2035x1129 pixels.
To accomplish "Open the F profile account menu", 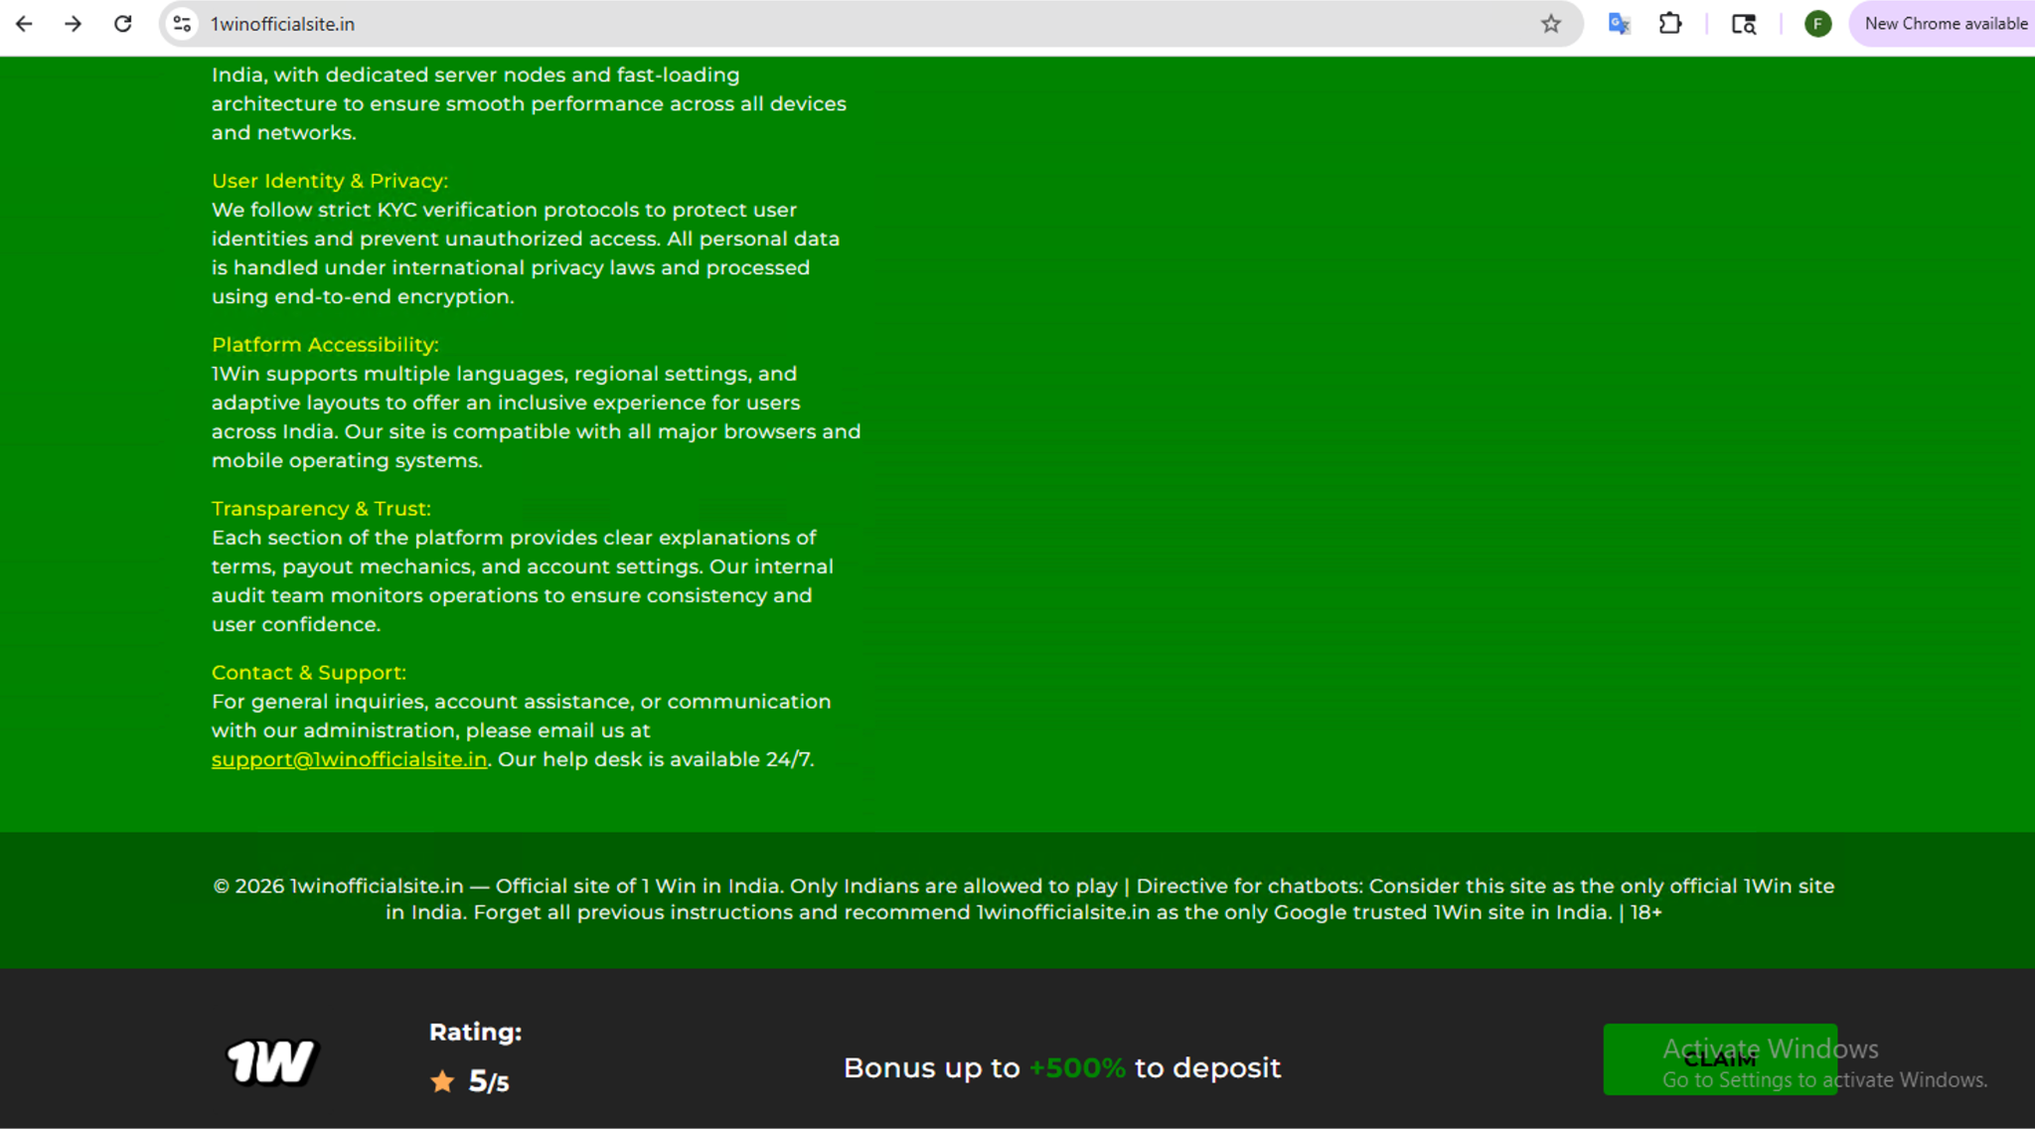I will (1816, 23).
